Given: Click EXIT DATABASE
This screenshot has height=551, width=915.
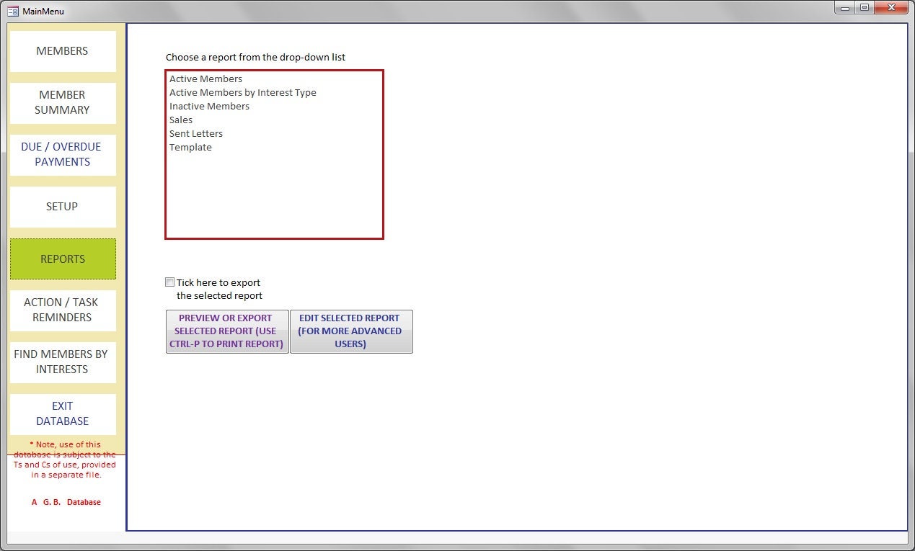Looking at the screenshot, I should pyautogui.click(x=62, y=413).
